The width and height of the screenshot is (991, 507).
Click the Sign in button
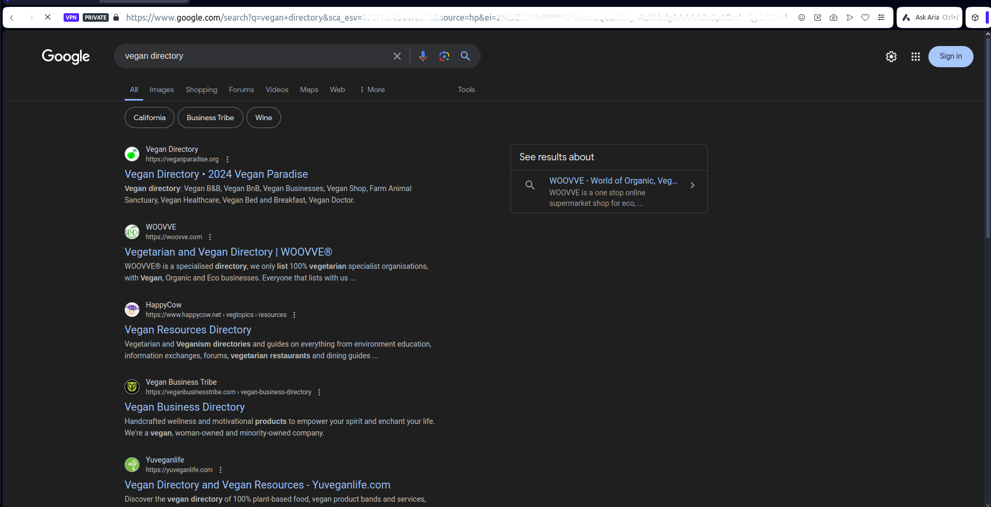click(x=951, y=57)
